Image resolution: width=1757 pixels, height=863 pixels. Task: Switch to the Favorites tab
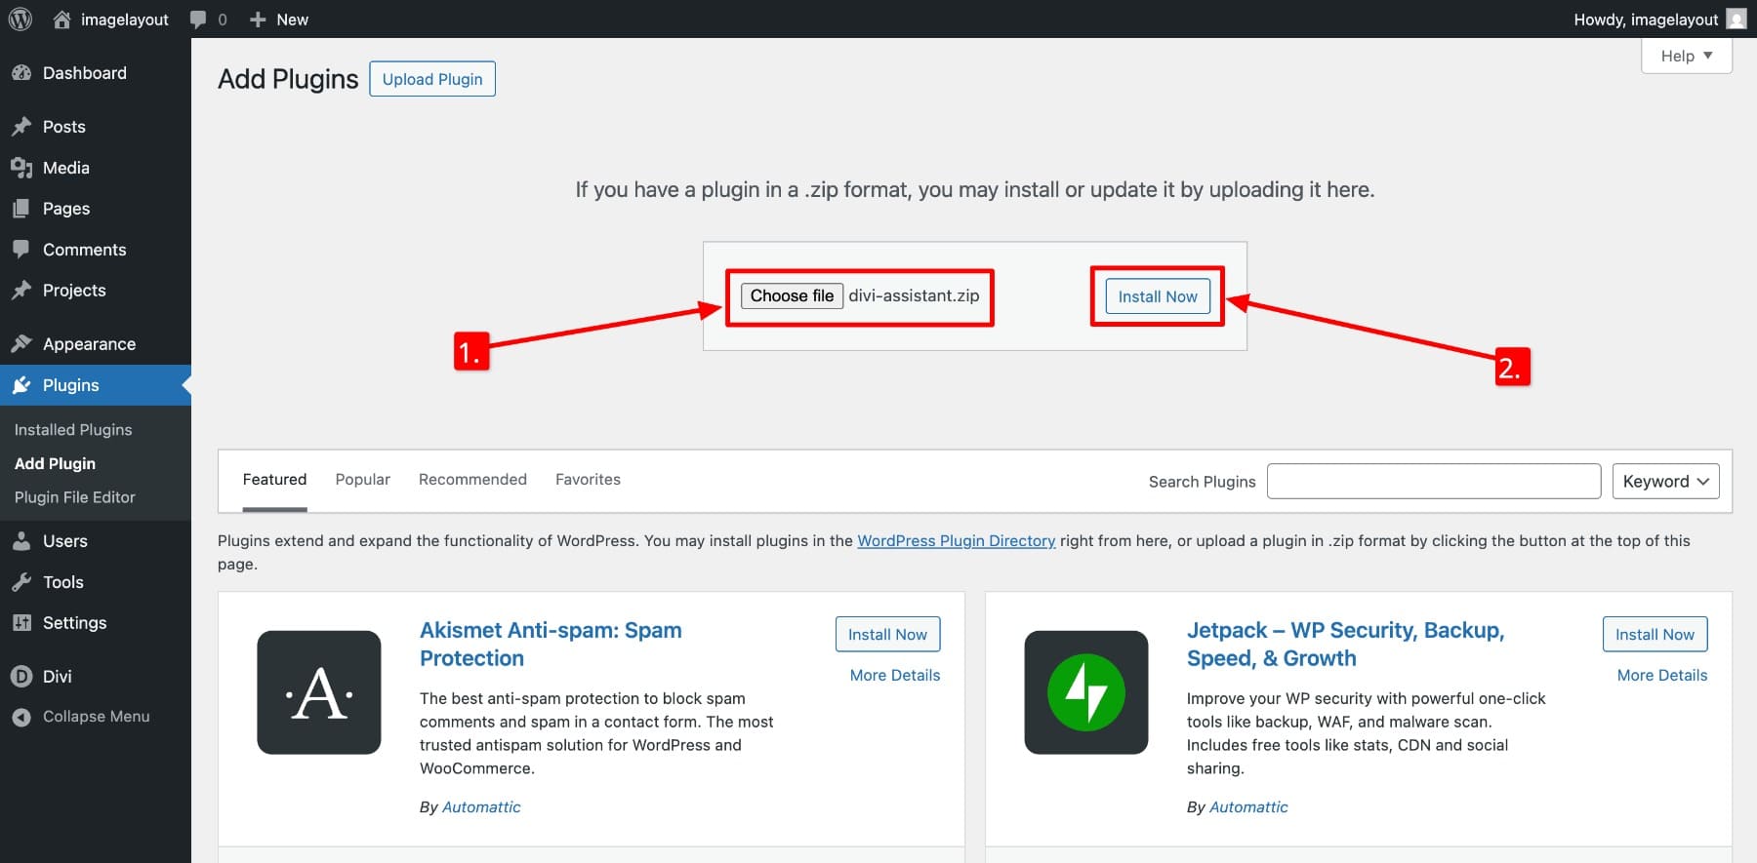click(x=588, y=480)
